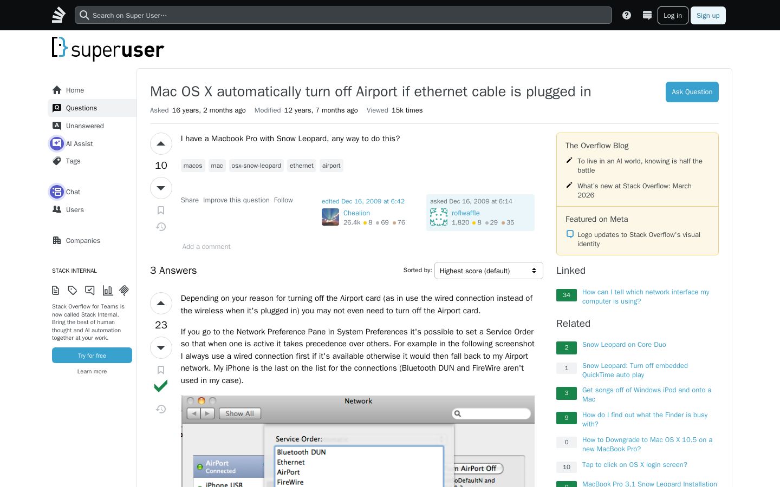780x487 pixels.
Task: Click Add a comment
Action: tap(206, 247)
